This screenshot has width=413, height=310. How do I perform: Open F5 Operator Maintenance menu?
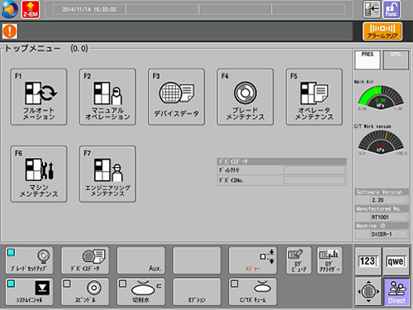click(x=314, y=97)
